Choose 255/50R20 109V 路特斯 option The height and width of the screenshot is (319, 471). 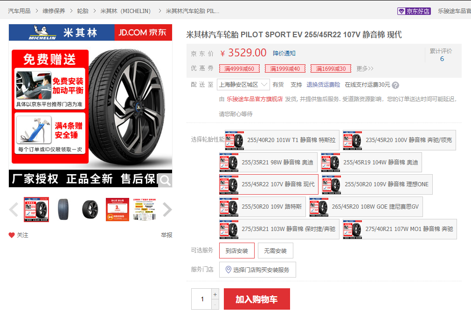tap(263, 207)
